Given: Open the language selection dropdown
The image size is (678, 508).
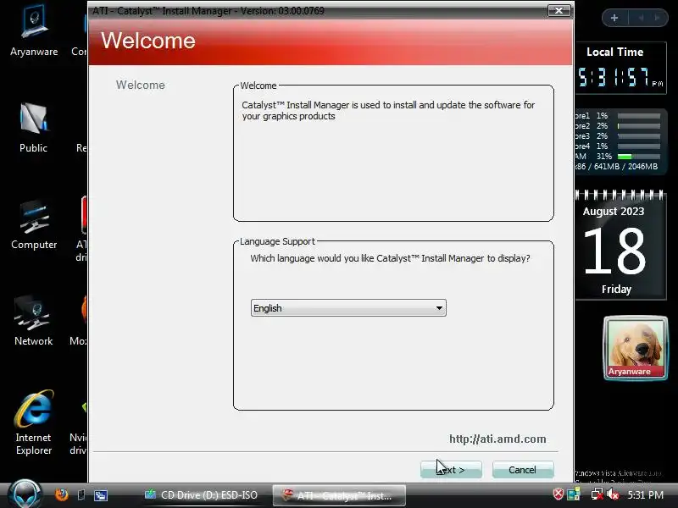Looking at the screenshot, I should click(x=348, y=308).
